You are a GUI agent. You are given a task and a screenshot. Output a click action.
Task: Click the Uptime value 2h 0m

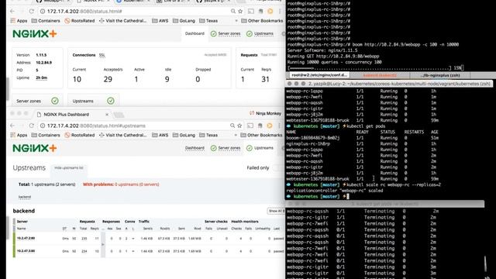(x=41, y=77)
